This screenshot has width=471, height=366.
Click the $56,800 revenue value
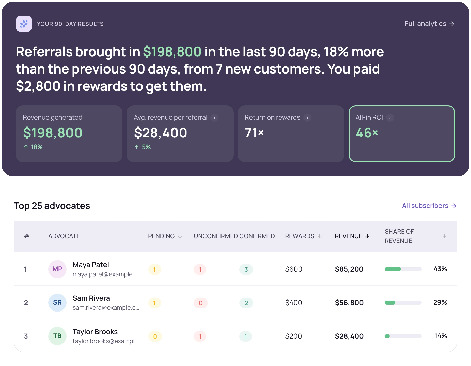(x=349, y=303)
